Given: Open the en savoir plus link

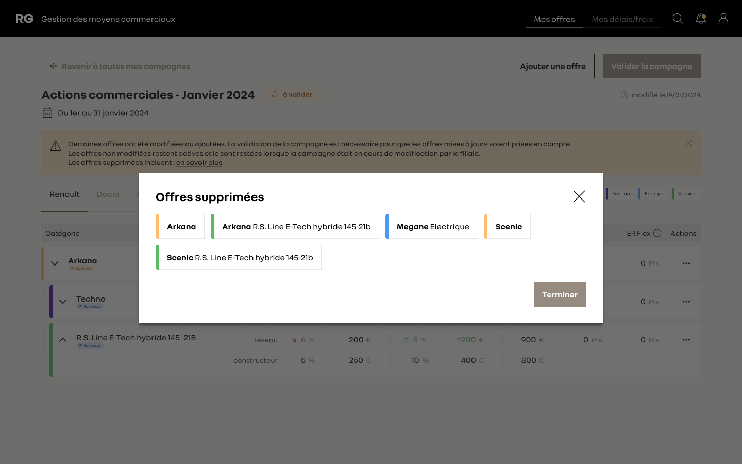Looking at the screenshot, I should pos(199,162).
